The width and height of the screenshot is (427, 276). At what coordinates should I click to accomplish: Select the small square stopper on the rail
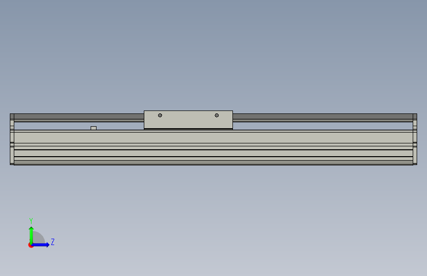pyautogui.click(x=94, y=128)
